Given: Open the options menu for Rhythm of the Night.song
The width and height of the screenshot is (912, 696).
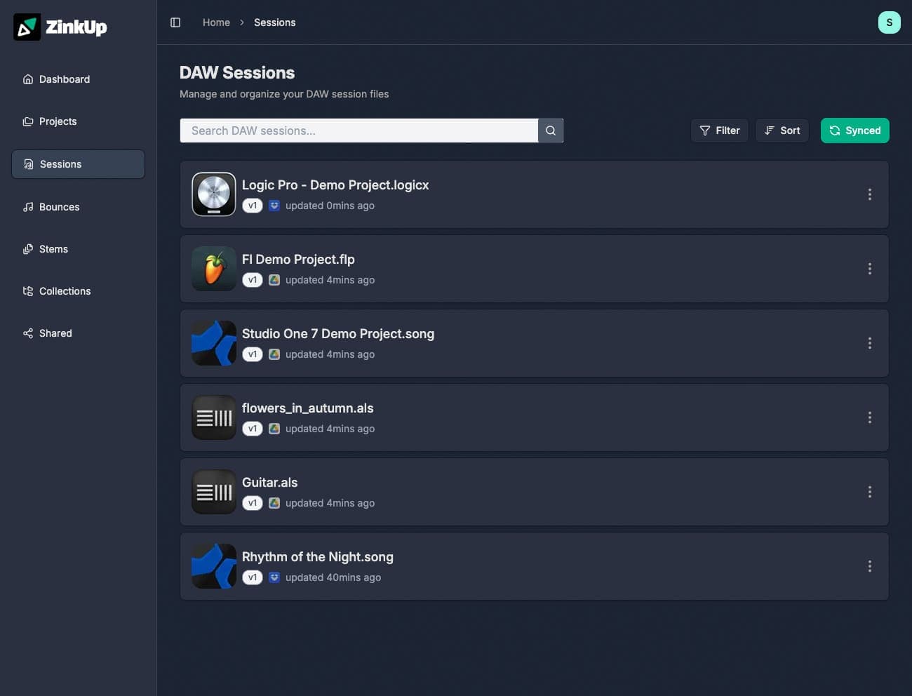Looking at the screenshot, I should tap(870, 566).
